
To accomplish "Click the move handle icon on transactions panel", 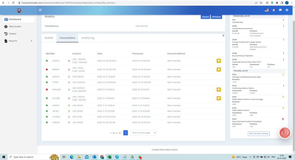I will pos(223,35).
